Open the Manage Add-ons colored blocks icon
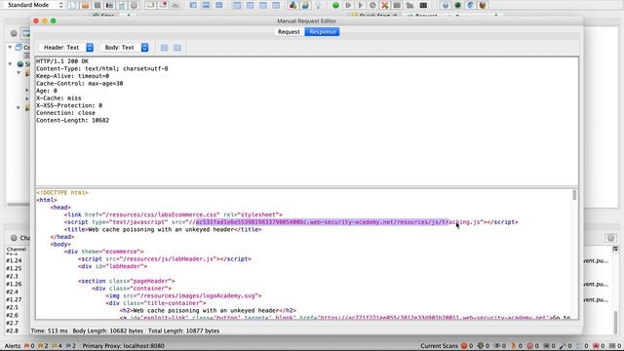Image resolution: width=624 pixels, height=351 pixels. click(292, 5)
